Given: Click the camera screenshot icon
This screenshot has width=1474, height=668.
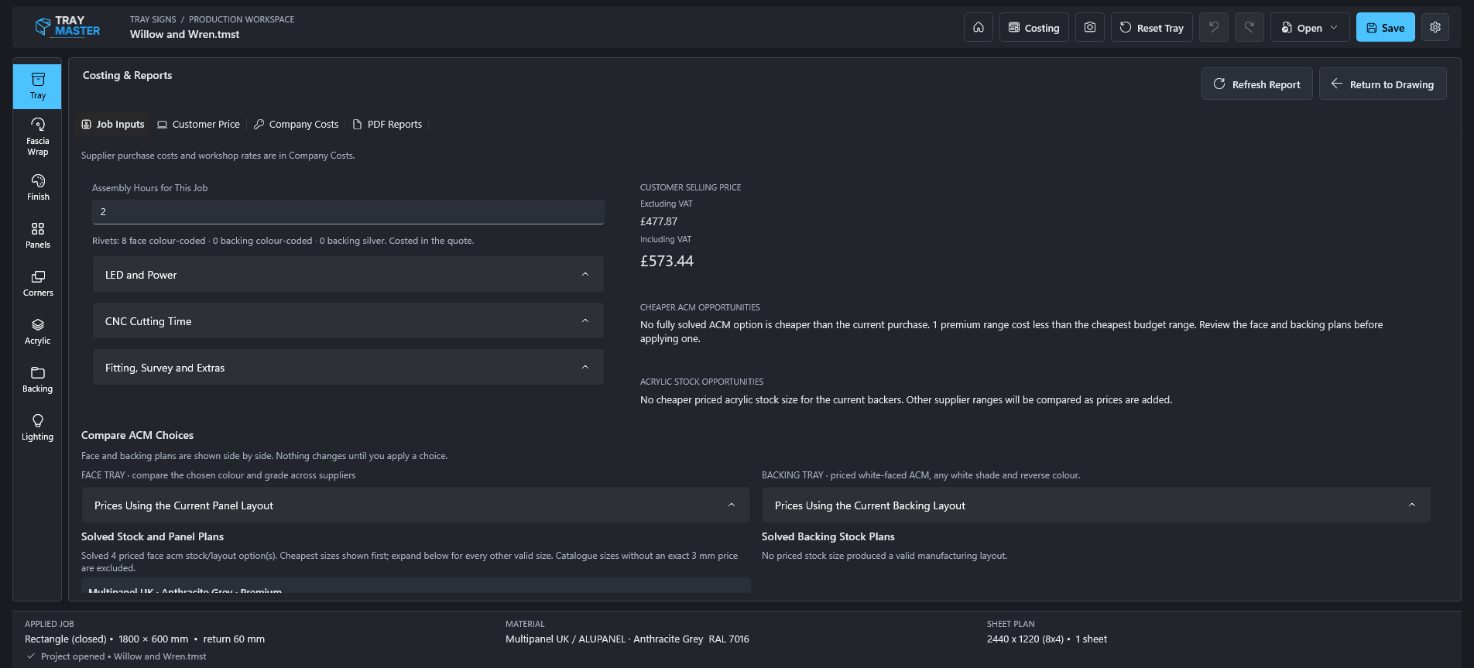Looking at the screenshot, I should point(1090,27).
